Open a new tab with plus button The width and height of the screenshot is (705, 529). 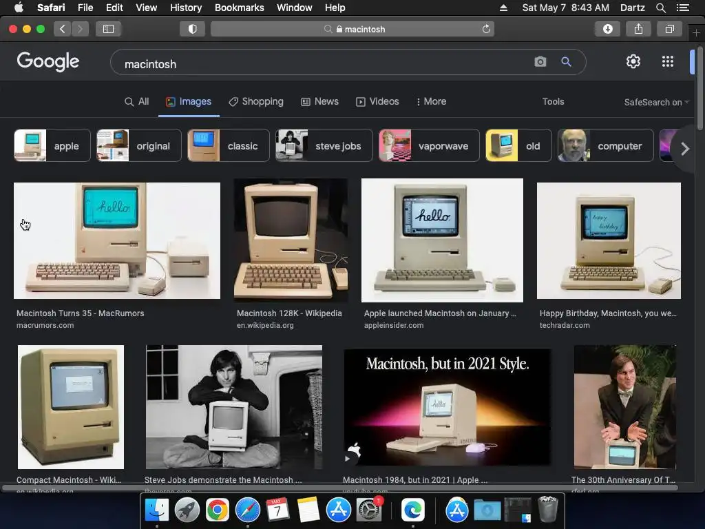tap(696, 32)
